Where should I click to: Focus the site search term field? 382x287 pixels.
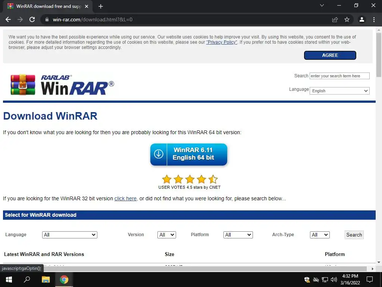point(339,76)
